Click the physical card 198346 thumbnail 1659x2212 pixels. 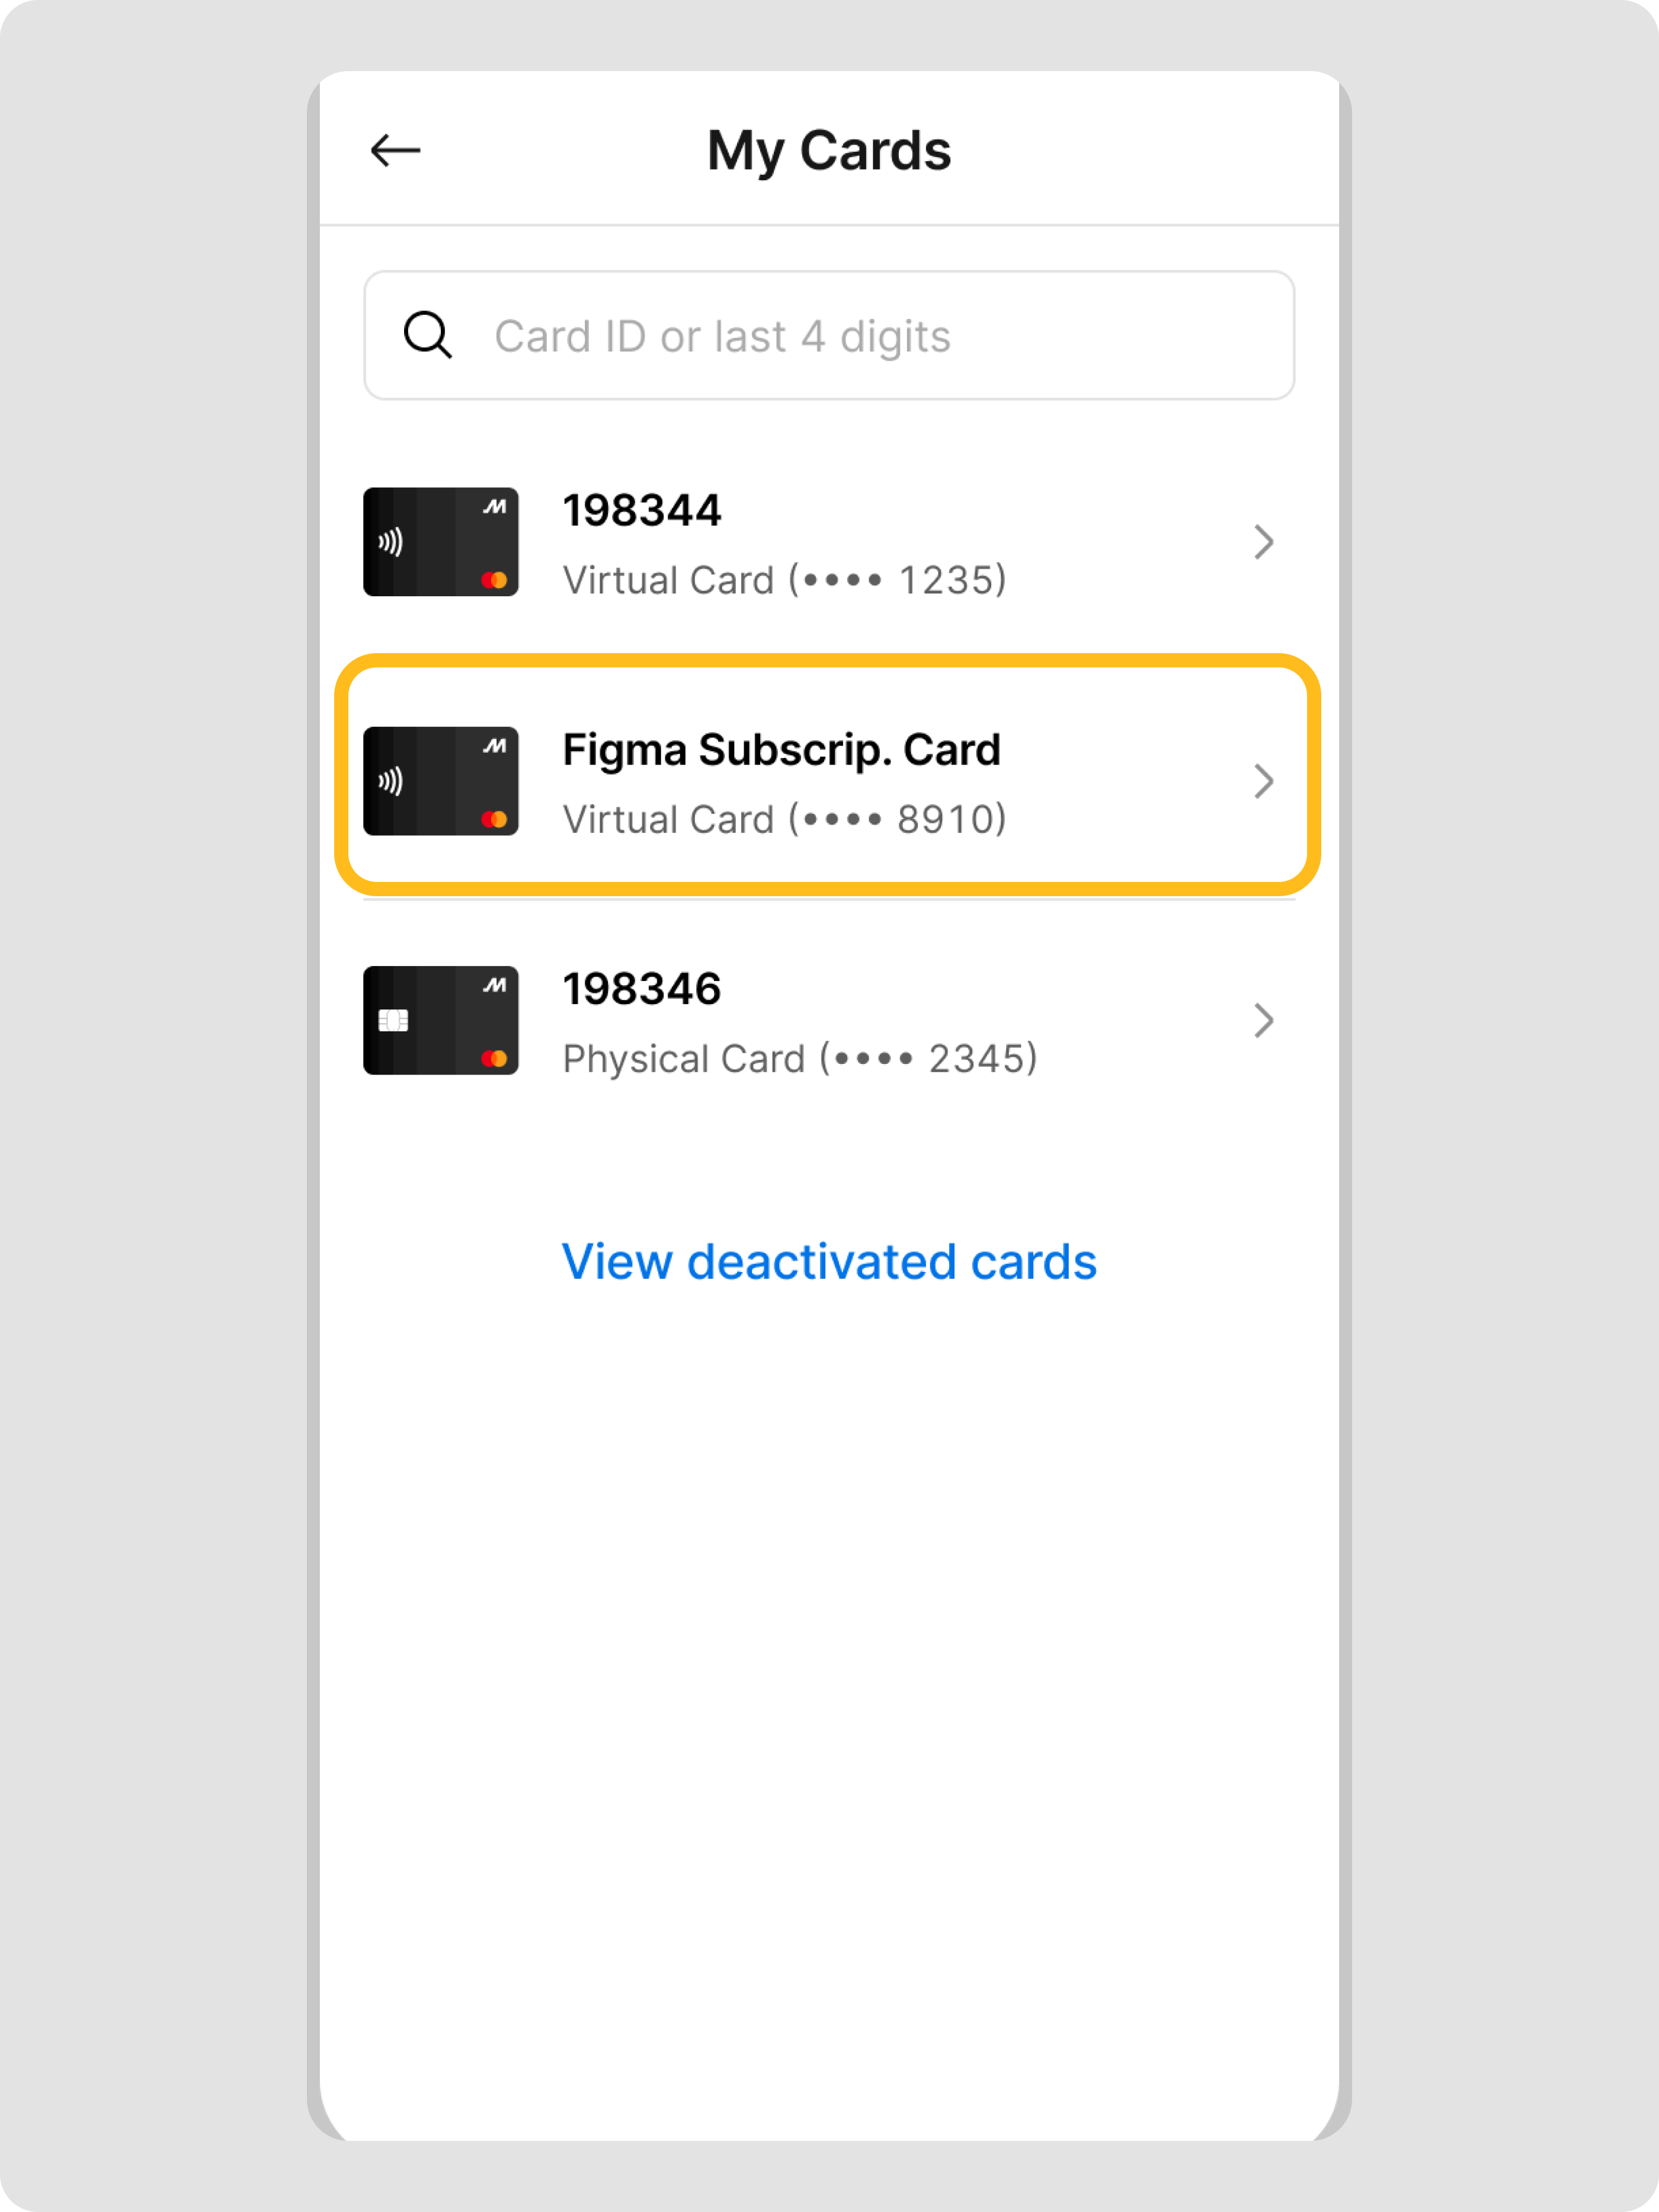(441, 1021)
